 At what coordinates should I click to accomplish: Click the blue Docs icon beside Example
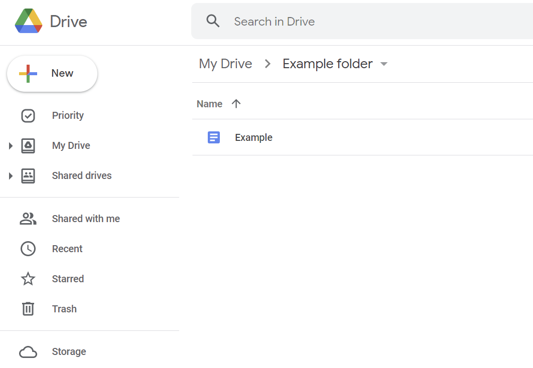[x=214, y=137]
